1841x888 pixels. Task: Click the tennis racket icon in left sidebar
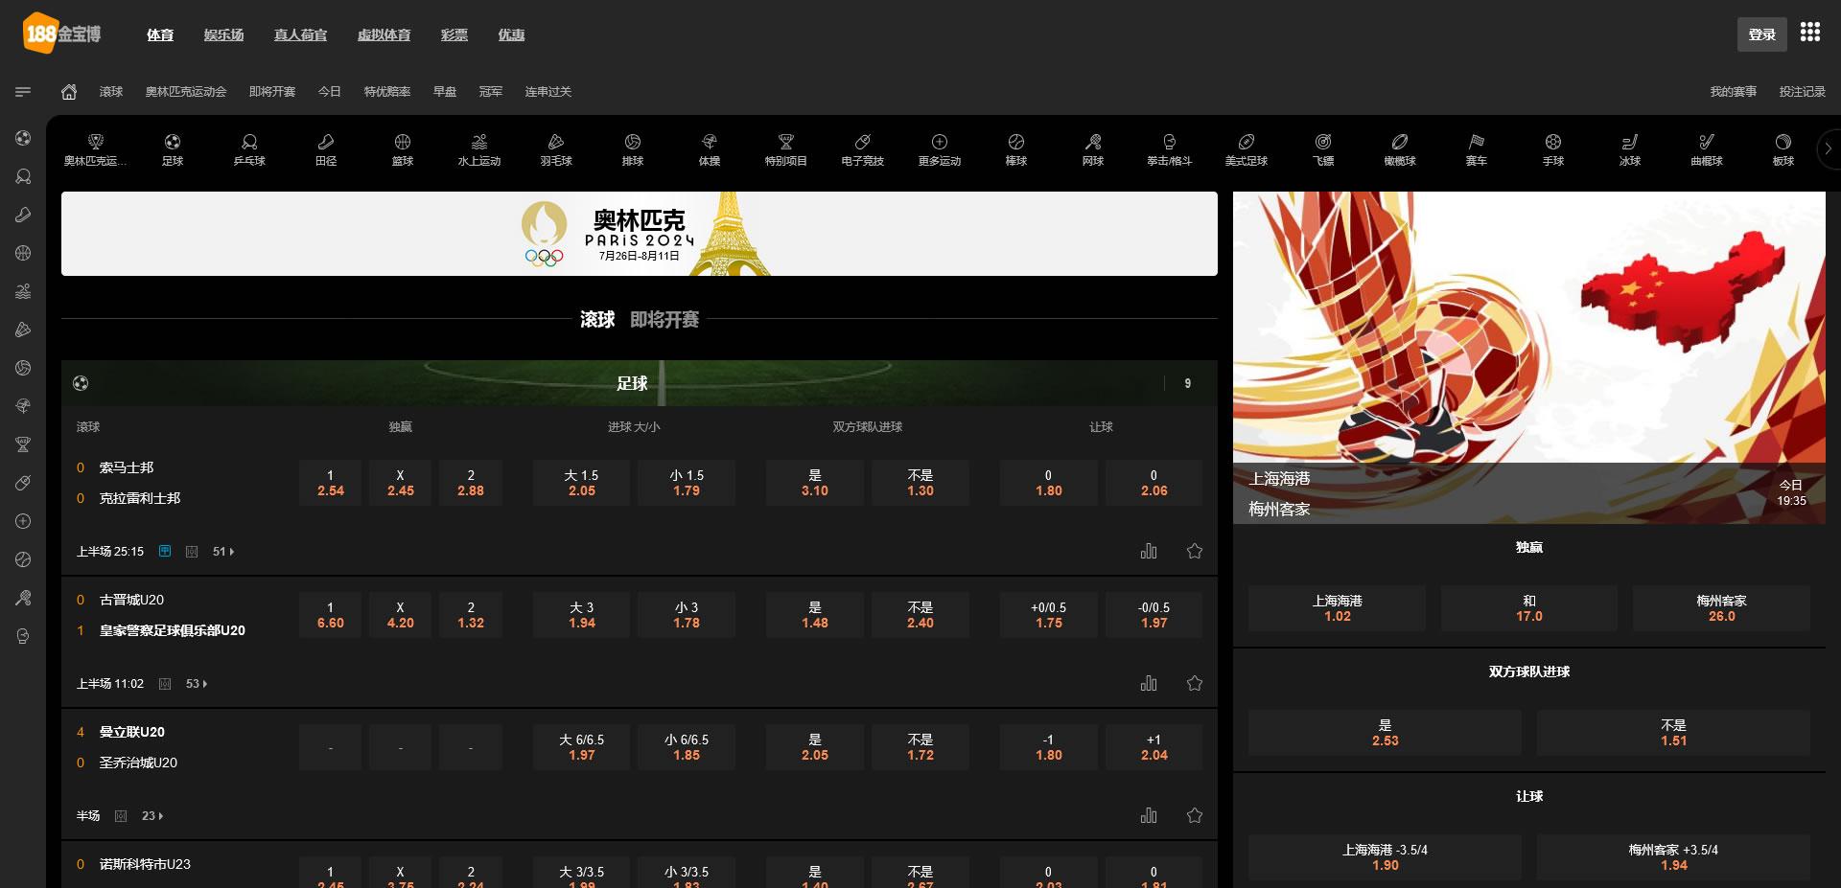[23, 598]
